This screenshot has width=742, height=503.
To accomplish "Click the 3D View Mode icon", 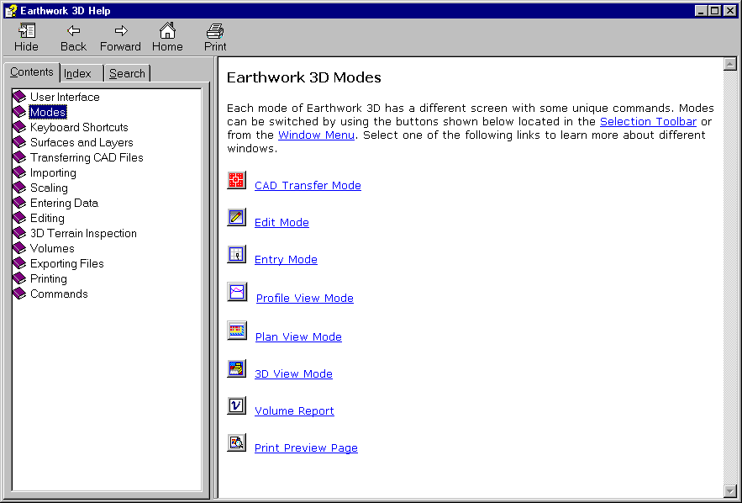I will click(x=236, y=369).
